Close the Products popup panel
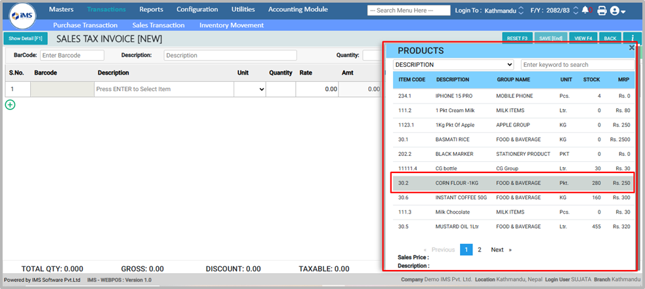The height and width of the screenshot is (289, 645). click(632, 48)
